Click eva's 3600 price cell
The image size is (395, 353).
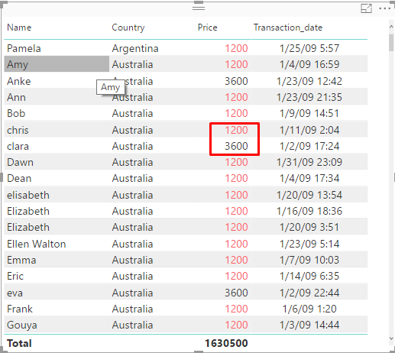click(x=236, y=293)
